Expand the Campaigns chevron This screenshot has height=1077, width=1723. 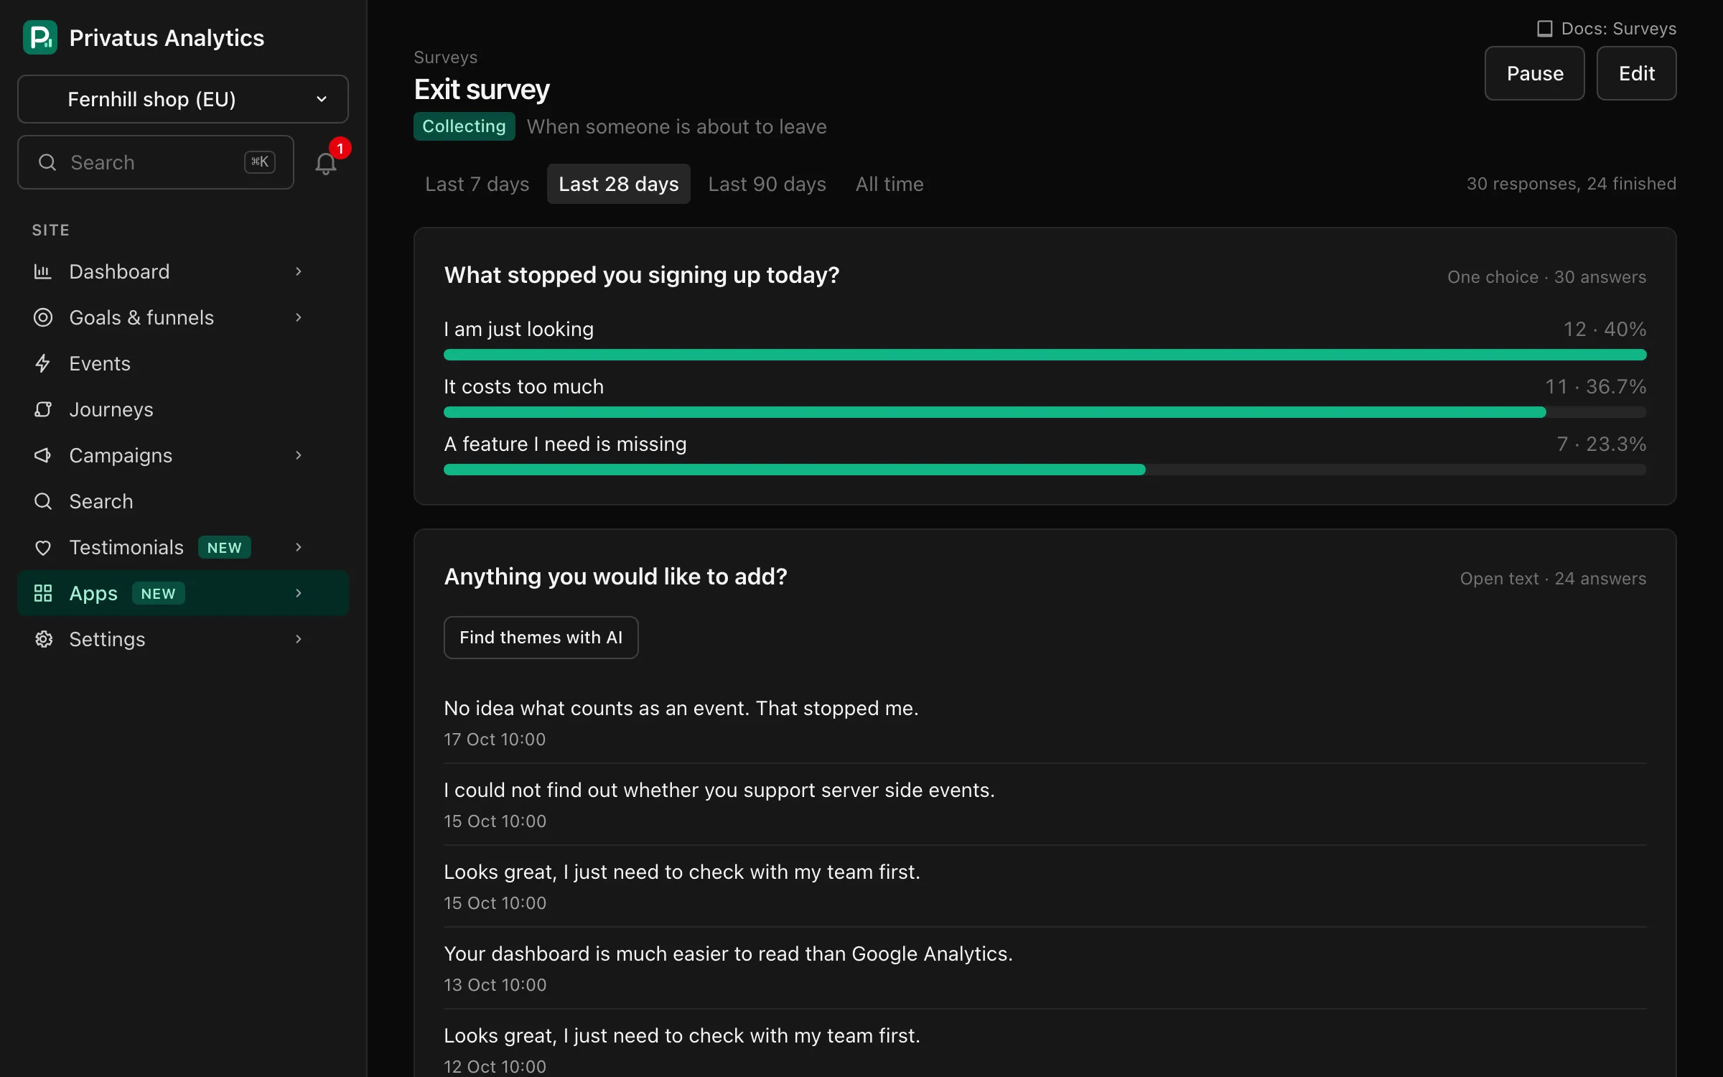click(x=299, y=455)
